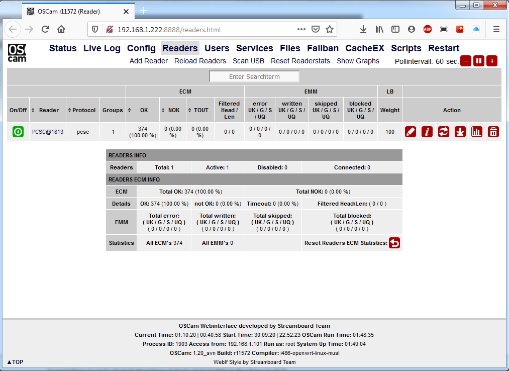Click the Show Graphs link

[358, 61]
